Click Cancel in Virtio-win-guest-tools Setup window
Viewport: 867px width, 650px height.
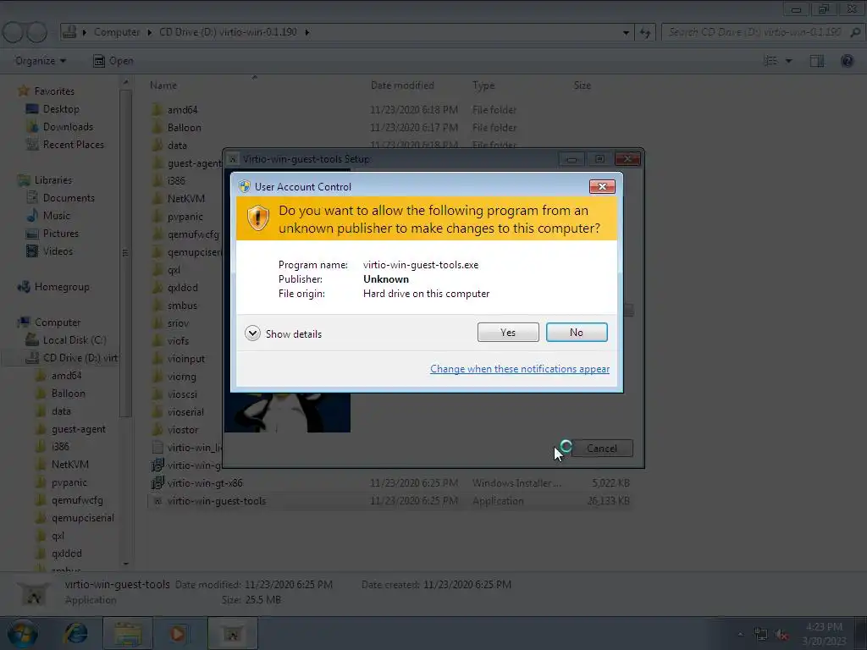coord(602,449)
